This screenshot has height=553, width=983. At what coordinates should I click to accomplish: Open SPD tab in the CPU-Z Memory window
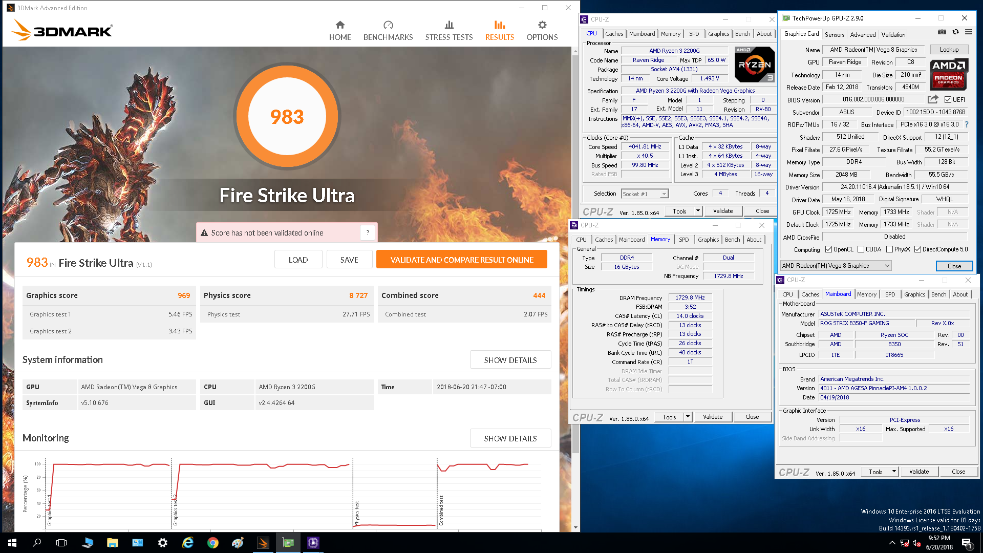pyautogui.click(x=683, y=240)
